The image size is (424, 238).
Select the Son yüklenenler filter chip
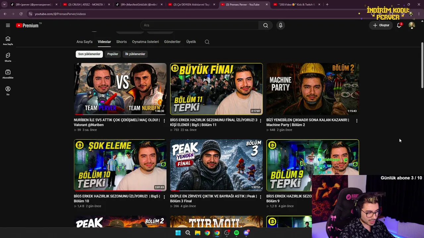(89, 54)
